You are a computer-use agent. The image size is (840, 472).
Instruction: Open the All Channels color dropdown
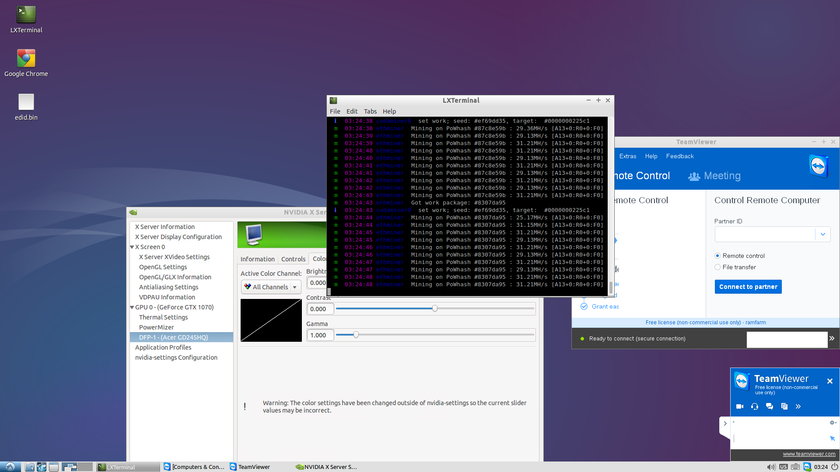tap(271, 287)
